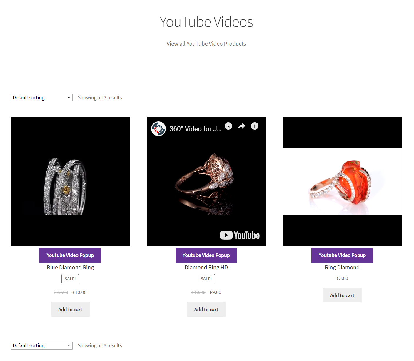Open the info (i) icon on the video overlay
The image size is (414, 361).
tap(255, 126)
